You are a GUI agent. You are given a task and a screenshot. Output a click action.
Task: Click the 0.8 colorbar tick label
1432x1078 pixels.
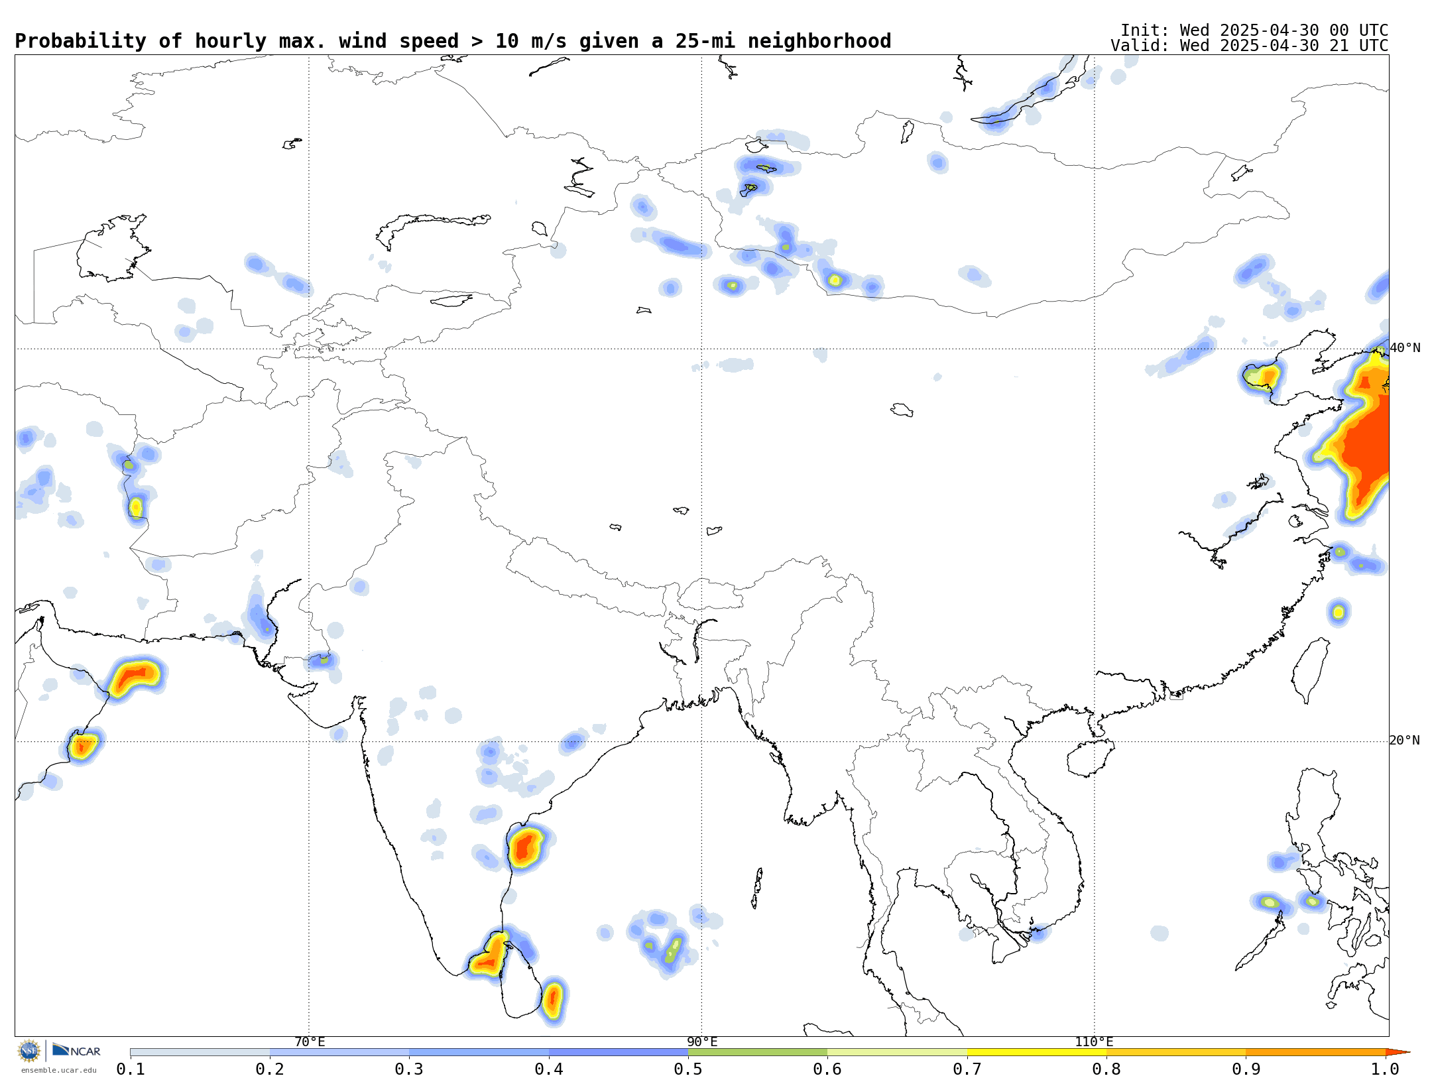[x=1106, y=1069]
